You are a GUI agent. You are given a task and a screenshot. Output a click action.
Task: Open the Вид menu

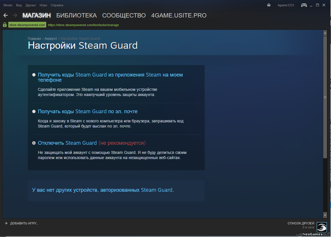click(19, 5)
